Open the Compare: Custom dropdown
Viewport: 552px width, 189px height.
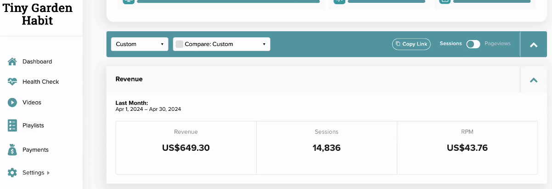pyautogui.click(x=221, y=44)
